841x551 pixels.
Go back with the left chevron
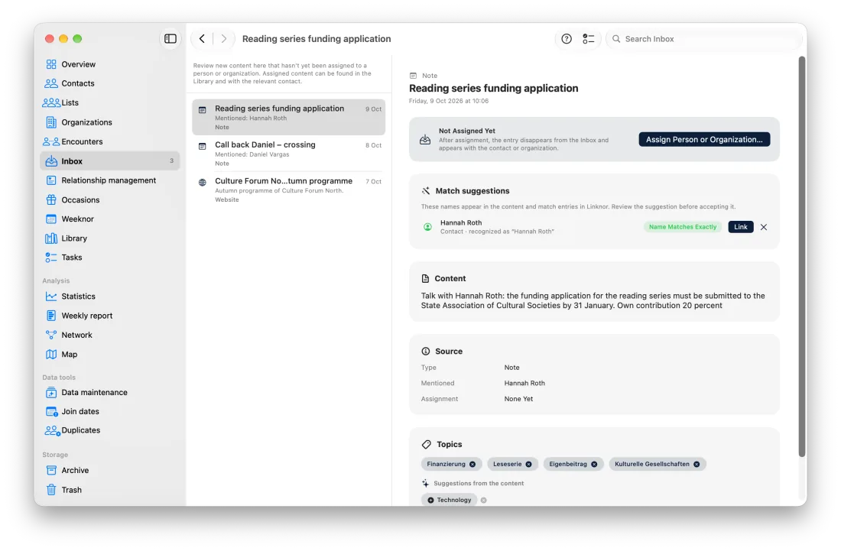(x=202, y=38)
